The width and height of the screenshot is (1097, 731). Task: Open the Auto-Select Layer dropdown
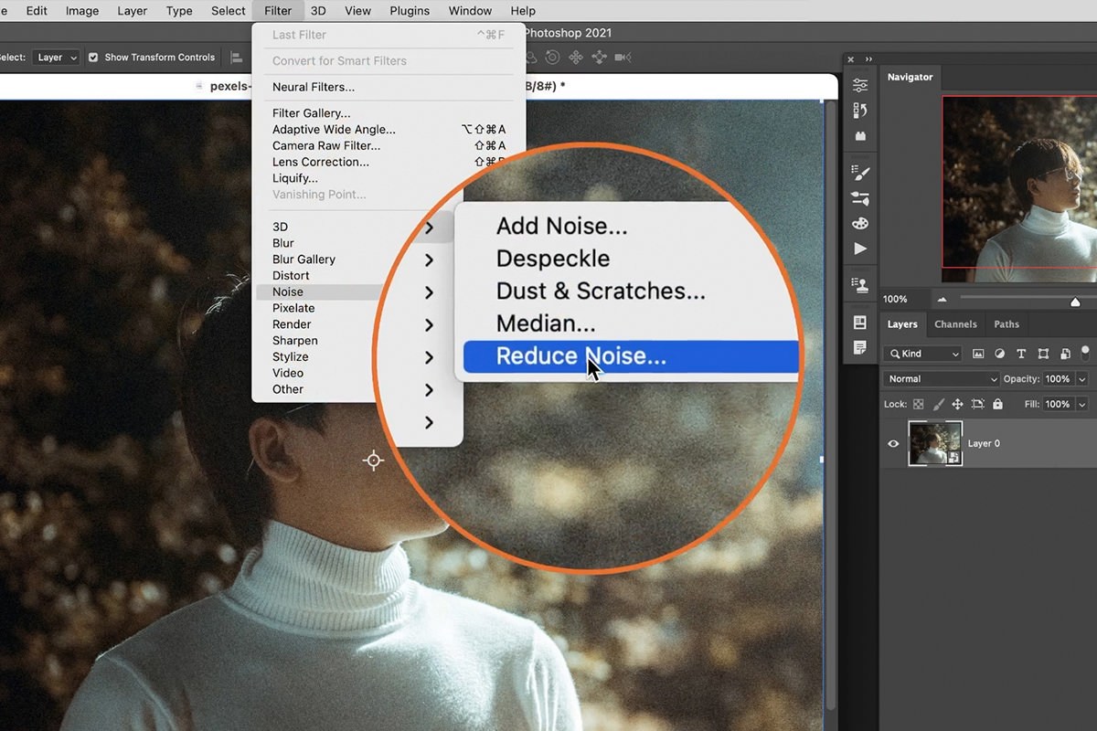(57, 57)
